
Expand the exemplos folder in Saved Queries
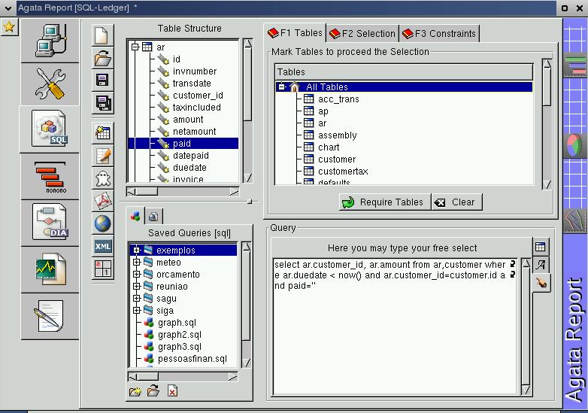(136, 251)
